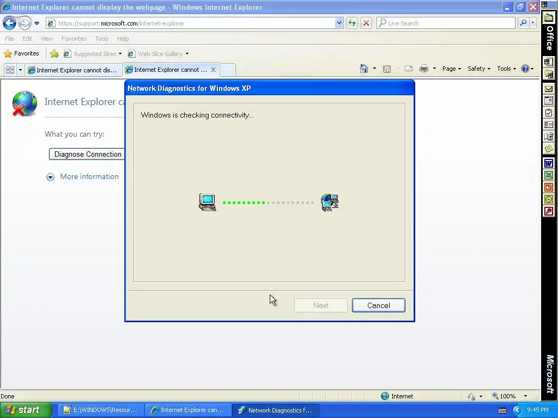Click New Appointment calendar icon in Office bar
Image resolution: width=558 pixels, height=418 pixels.
pos(549,101)
